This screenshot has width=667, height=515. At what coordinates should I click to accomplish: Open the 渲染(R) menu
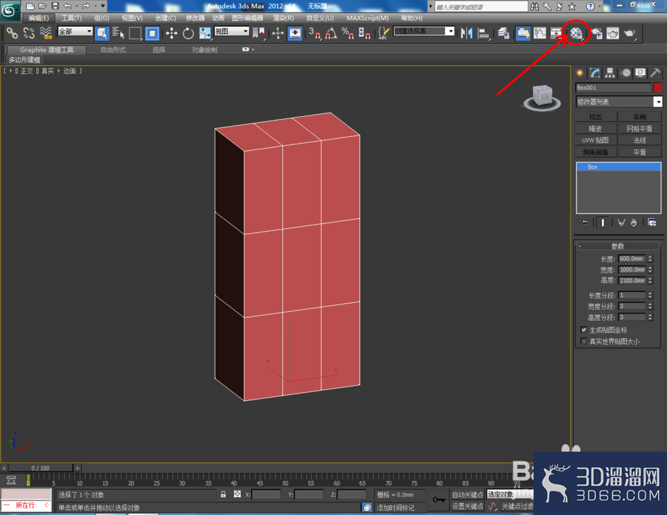283,18
